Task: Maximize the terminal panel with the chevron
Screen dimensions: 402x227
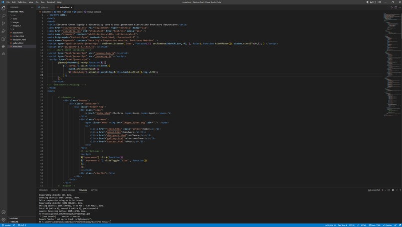Action: coord(397,190)
